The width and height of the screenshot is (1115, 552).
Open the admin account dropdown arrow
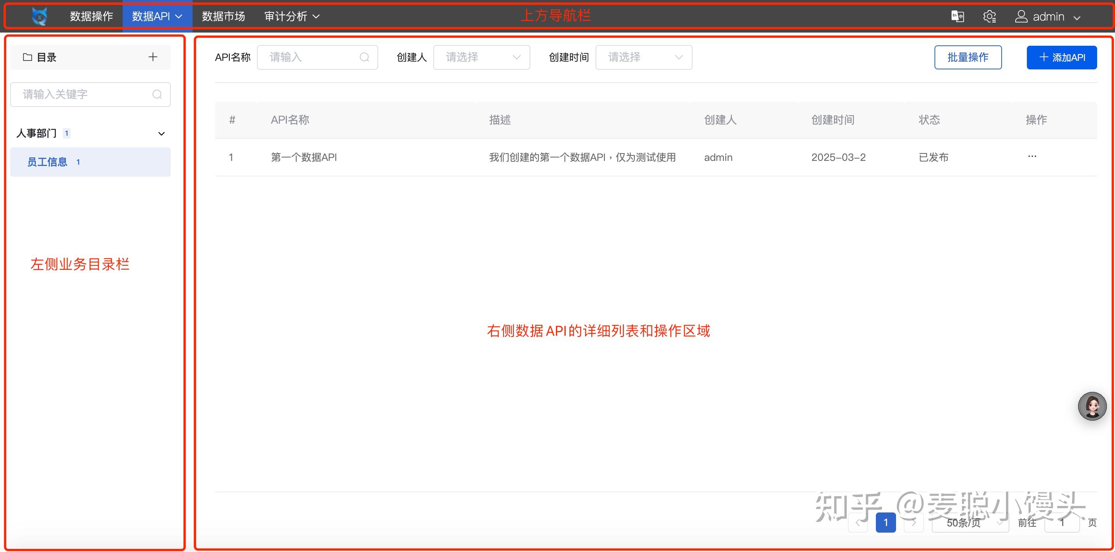1077,17
